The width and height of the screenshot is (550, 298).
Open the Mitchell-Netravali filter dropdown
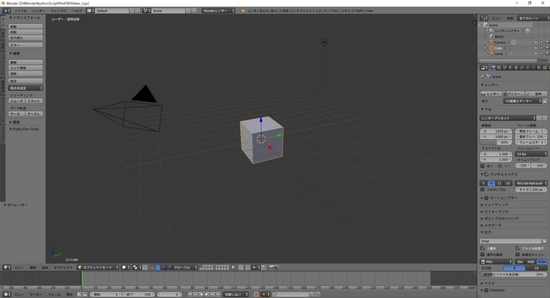(x=531, y=183)
